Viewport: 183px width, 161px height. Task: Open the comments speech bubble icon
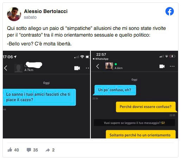point(29,150)
